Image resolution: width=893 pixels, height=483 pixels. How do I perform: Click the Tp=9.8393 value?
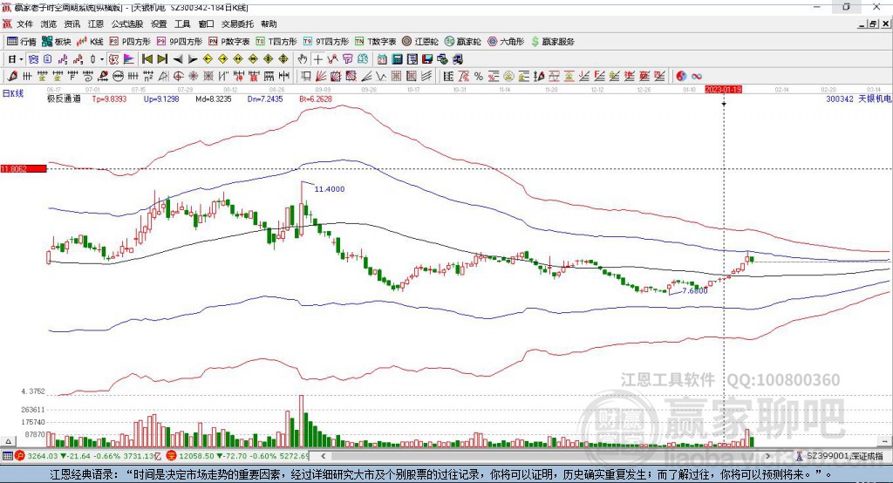coord(109,99)
